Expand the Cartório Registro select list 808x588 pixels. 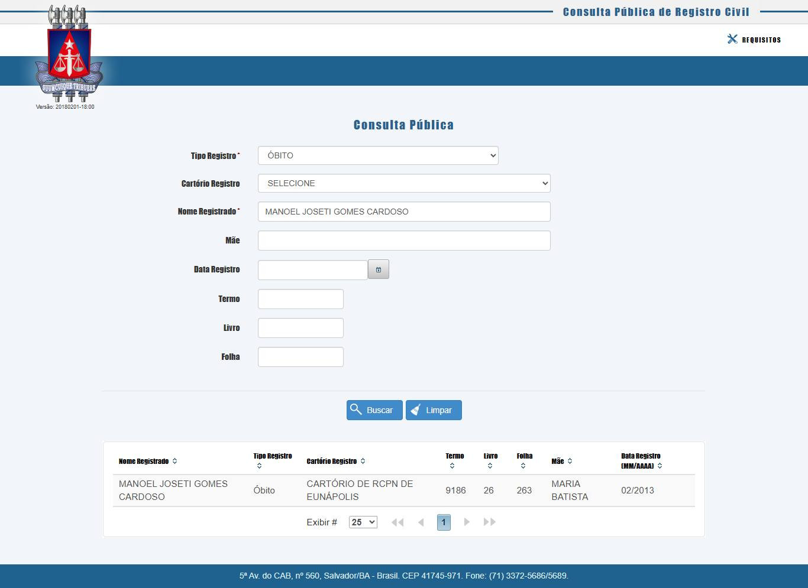tap(404, 183)
